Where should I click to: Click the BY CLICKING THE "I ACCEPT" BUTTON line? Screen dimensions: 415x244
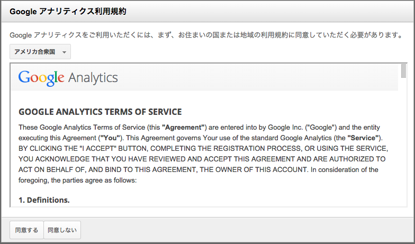tap(203, 148)
